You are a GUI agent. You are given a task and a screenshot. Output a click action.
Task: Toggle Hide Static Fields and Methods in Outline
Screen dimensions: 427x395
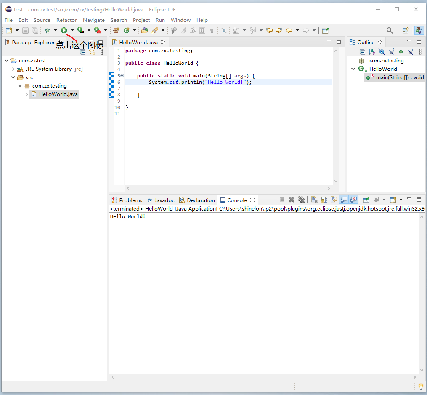coord(391,52)
